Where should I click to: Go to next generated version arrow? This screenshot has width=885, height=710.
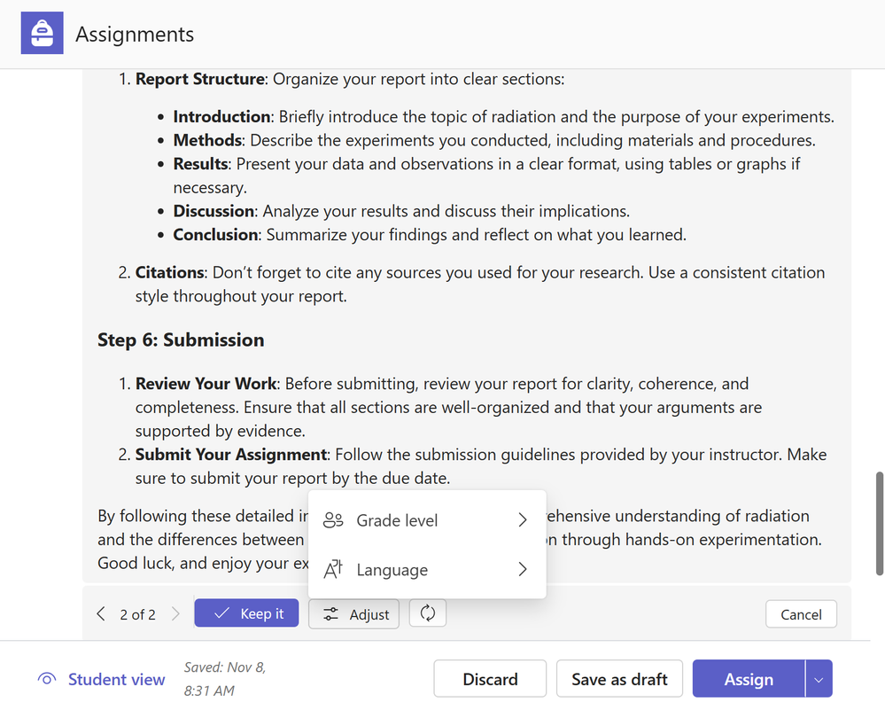click(x=175, y=614)
